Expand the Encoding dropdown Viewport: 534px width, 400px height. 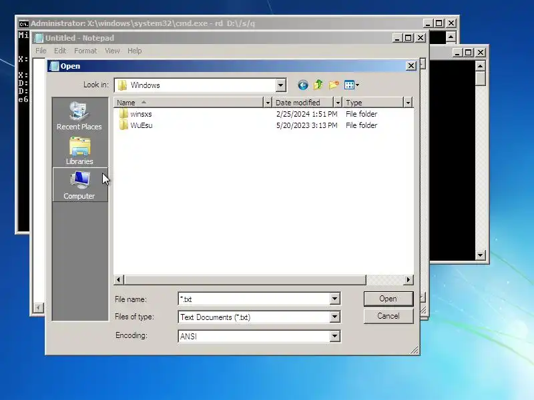[334, 336]
